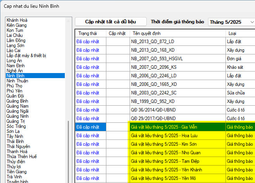Click scroll-up arrow of province list
This screenshot has width=255, height=183.
[x=68, y=21]
